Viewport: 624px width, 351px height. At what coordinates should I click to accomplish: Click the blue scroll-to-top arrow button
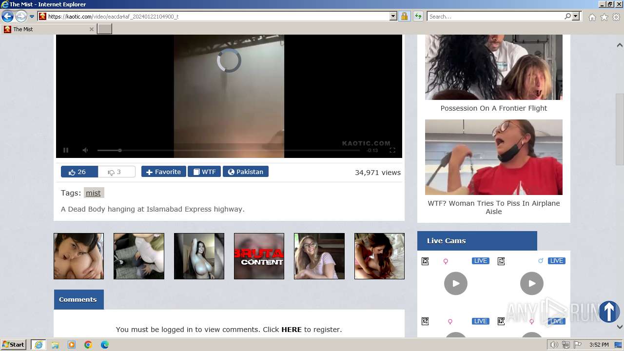pyautogui.click(x=609, y=312)
